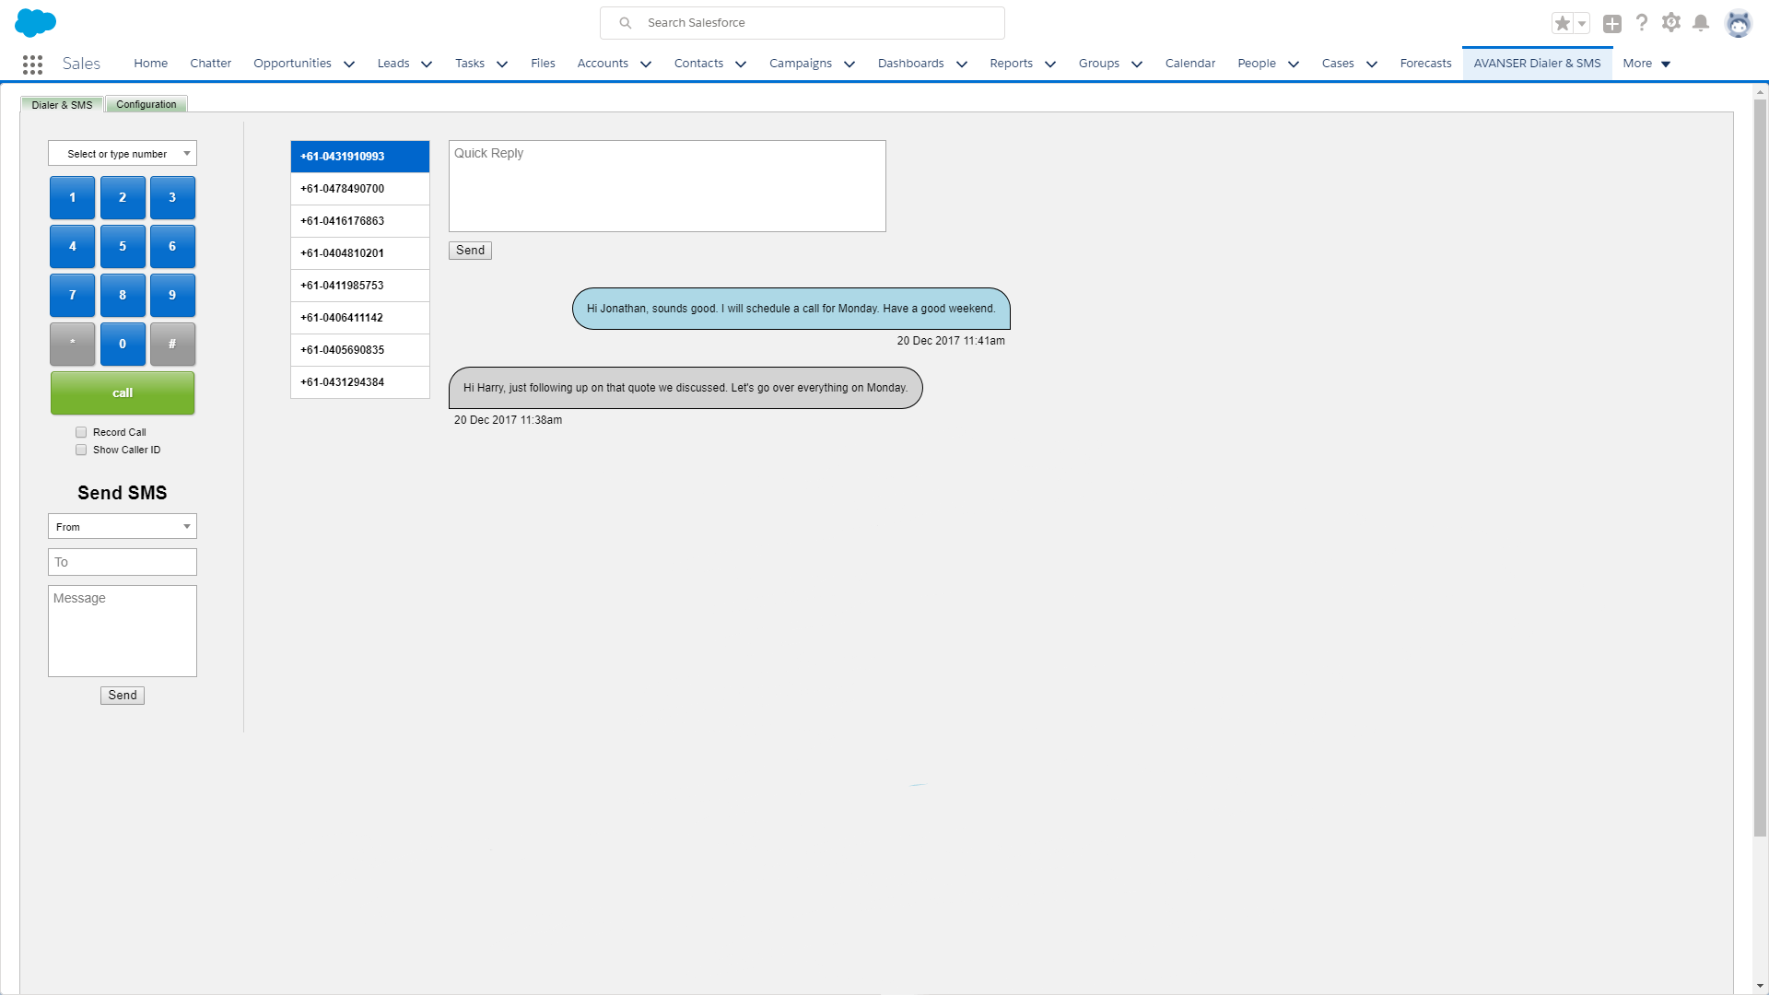Expand the More navigation dropdown
Viewport: 1769px width, 995px height.
1646,64
